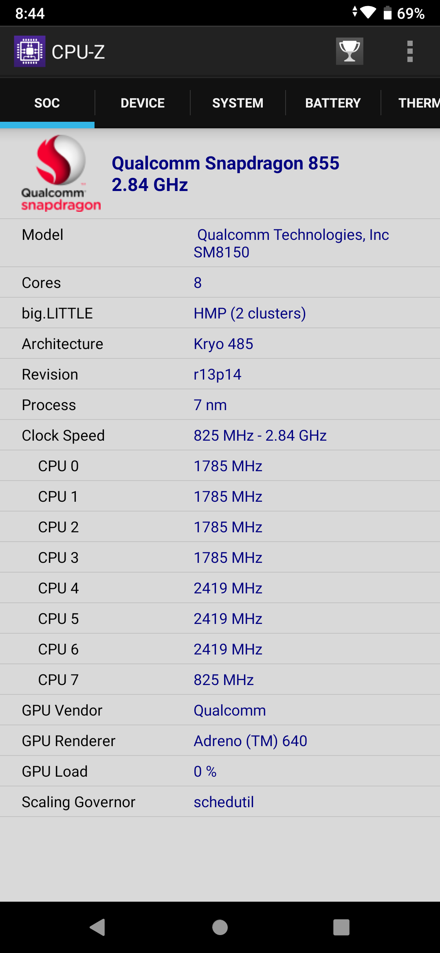The image size is (440, 953).
Task: Switch to the DEVICE tab
Action: 143,103
